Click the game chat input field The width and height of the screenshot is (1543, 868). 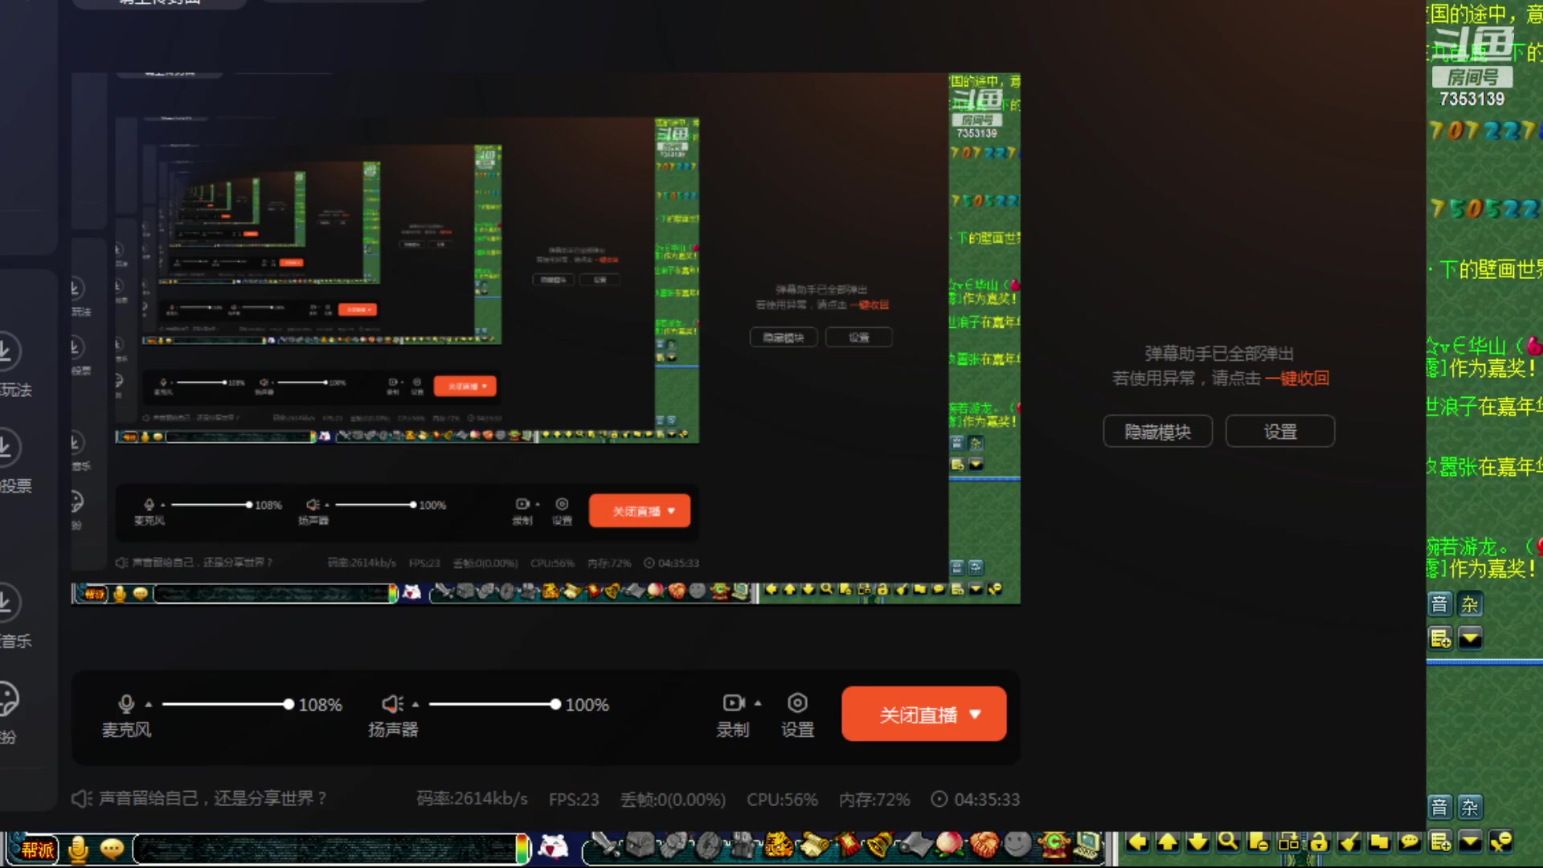[x=325, y=849]
